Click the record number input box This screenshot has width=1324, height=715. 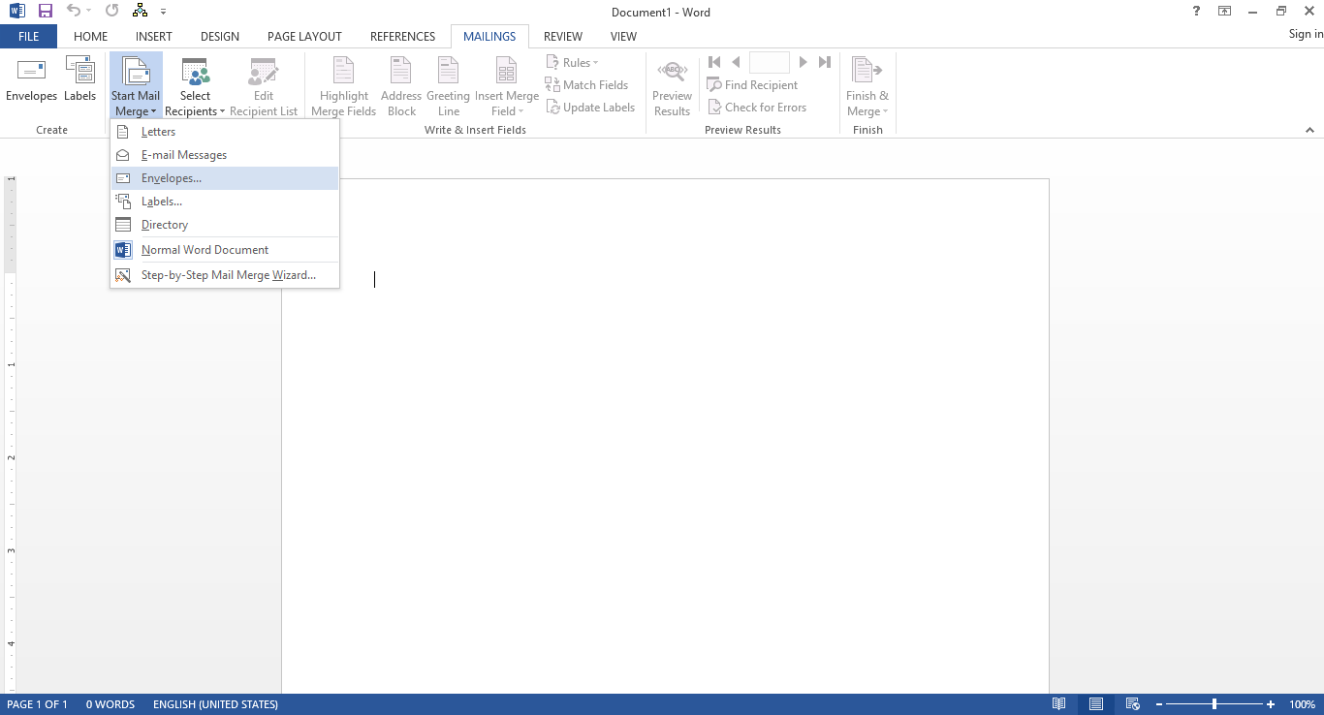[770, 62]
